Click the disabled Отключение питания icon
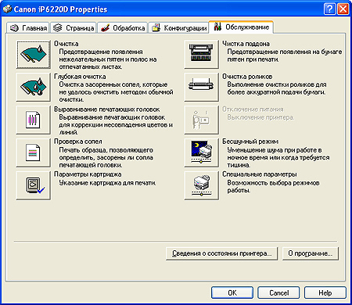 (x=202, y=120)
